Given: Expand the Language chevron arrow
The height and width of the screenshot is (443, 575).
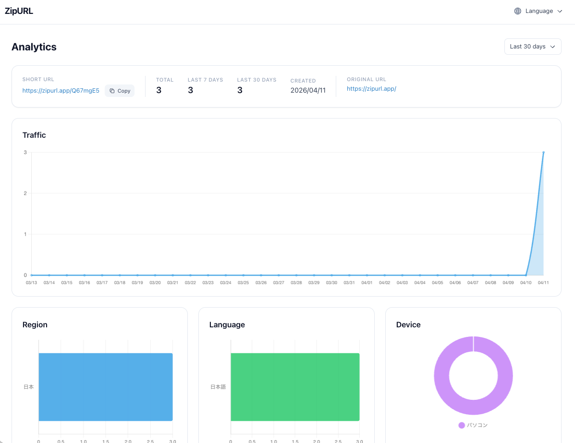Looking at the screenshot, I should [560, 11].
